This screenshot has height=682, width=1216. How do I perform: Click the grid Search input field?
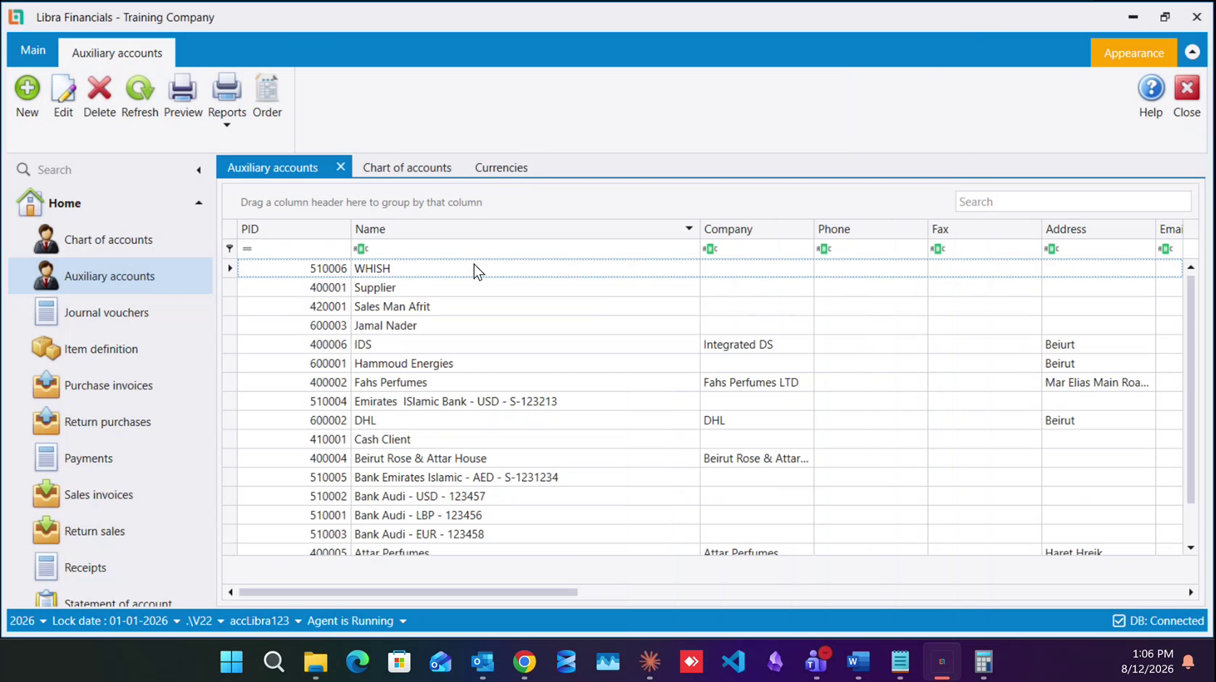(x=1072, y=202)
